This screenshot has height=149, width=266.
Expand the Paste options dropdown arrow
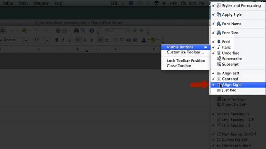tap(29, 30)
